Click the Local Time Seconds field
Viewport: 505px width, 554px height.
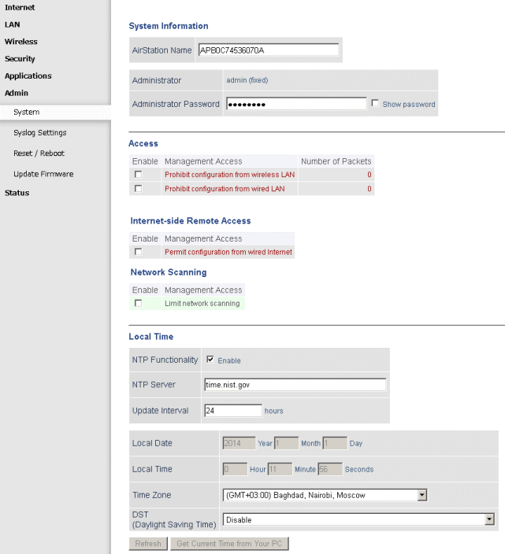pyautogui.click(x=330, y=469)
